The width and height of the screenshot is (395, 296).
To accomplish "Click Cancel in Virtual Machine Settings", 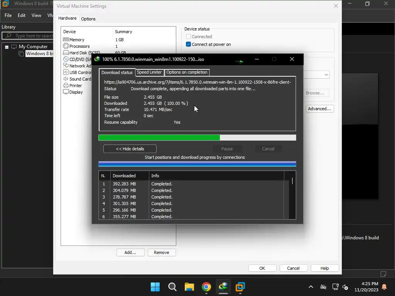I will [x=294, y=268].
